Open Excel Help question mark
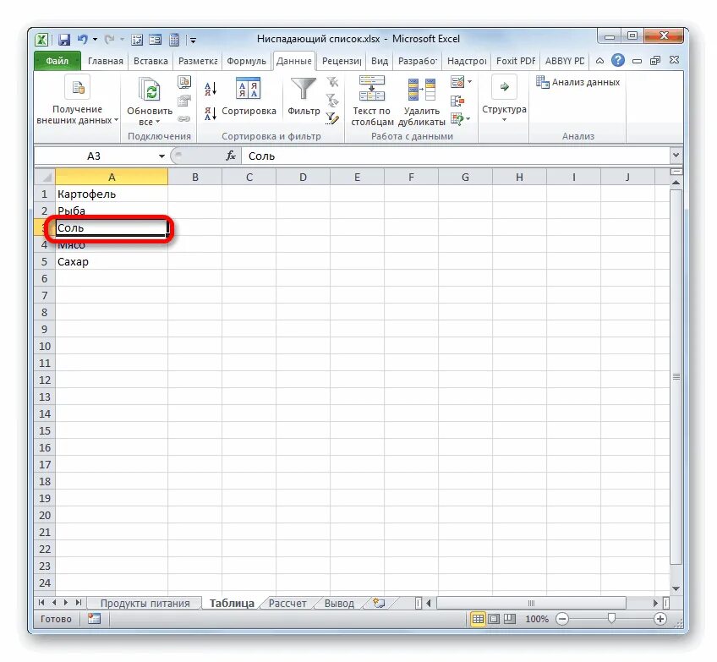717x662 pixels. (x=618, y=60)
